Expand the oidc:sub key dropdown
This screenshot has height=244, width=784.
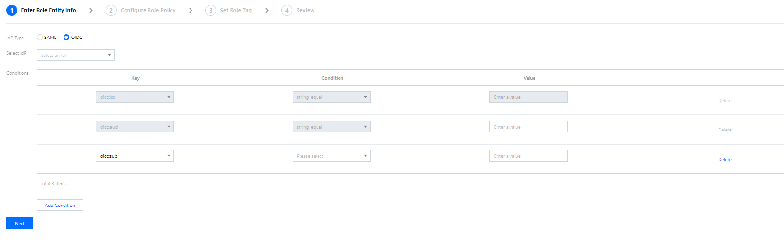(134, 156)
